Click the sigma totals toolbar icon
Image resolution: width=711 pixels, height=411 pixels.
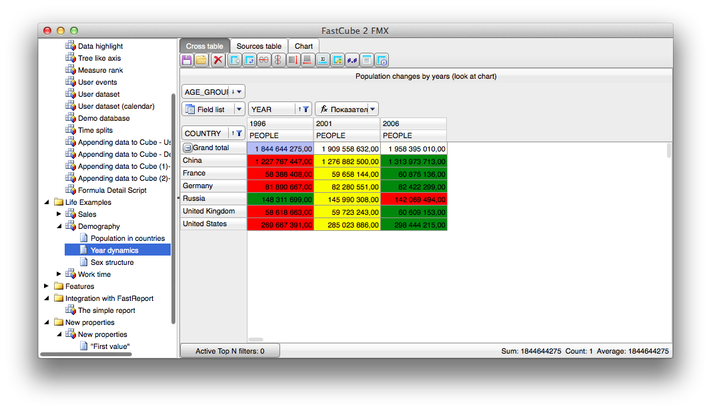click(322, 60)
